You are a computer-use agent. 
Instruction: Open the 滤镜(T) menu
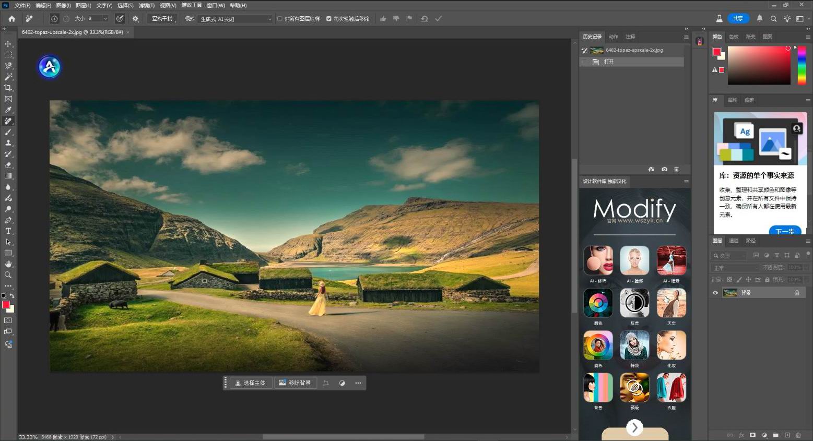tap(146, 5)
